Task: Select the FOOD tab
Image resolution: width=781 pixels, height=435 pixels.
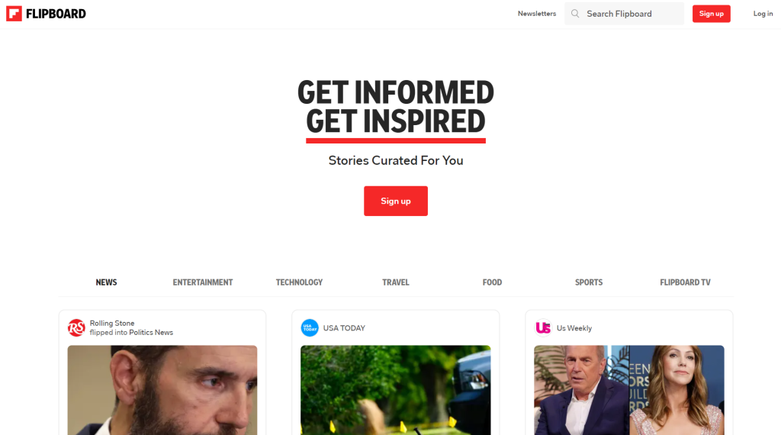Action: 492,282
